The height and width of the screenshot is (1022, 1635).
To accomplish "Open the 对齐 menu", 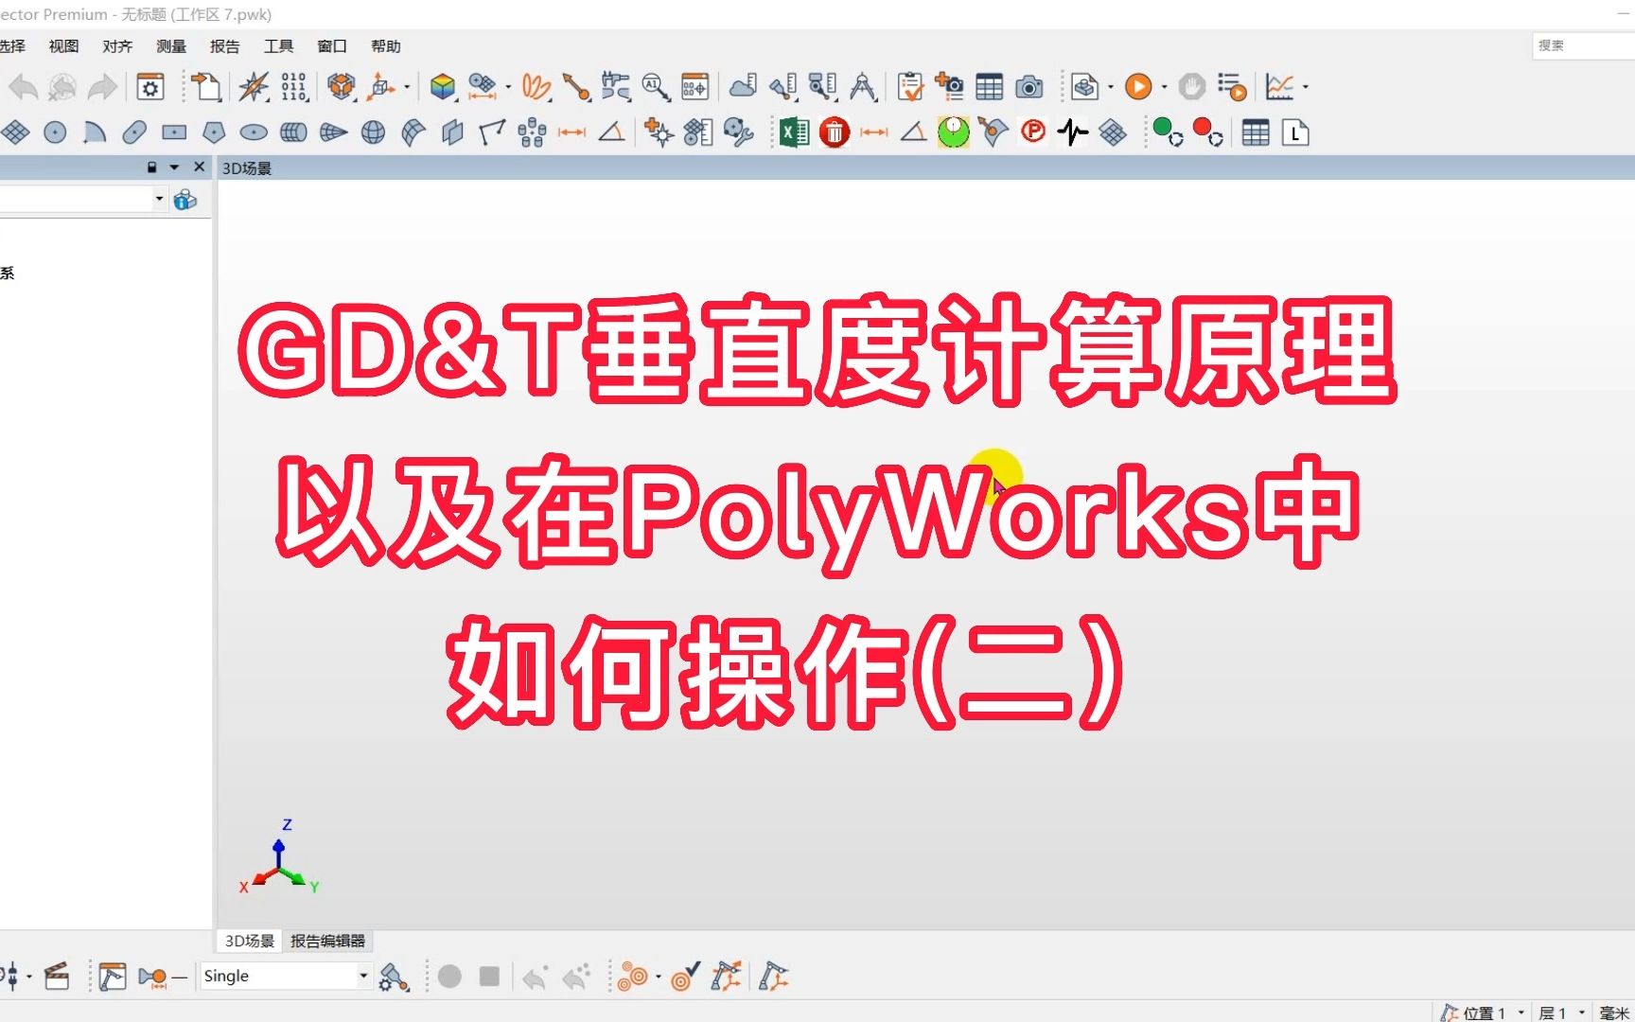I will coord(117,46).
